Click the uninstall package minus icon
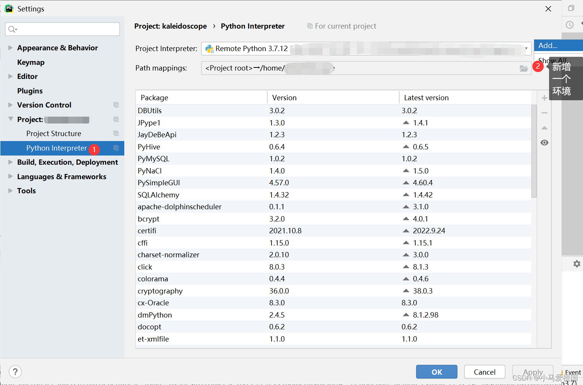 click(x=544, y=113)
